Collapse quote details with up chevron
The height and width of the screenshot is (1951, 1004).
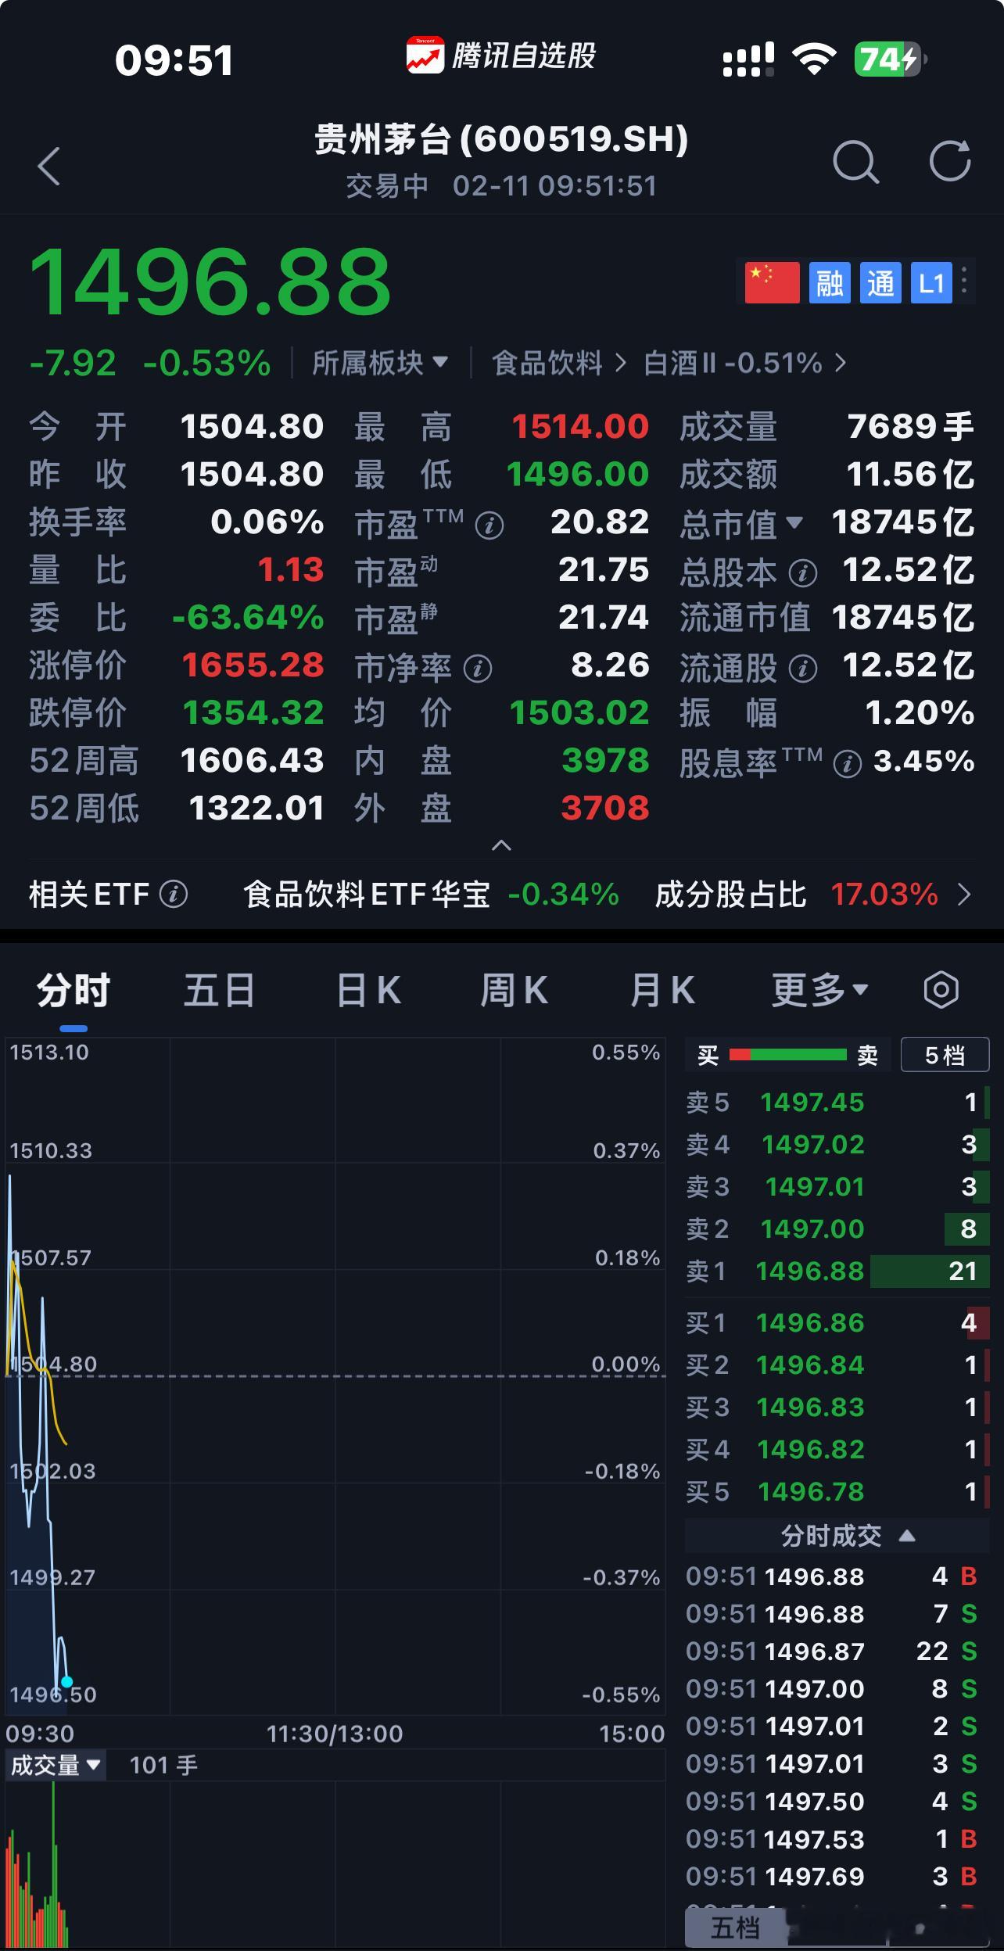501,845
